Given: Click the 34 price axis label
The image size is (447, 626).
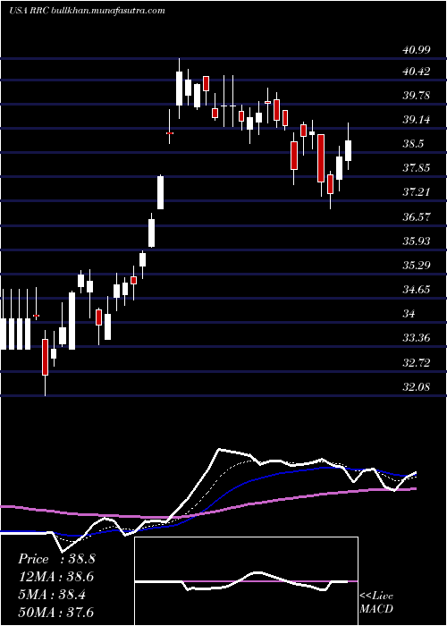Looking at the screenshot, I should coord(409,314).
